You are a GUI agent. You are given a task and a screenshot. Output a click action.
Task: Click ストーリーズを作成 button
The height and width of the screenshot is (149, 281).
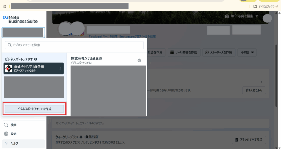pos(219,52)
